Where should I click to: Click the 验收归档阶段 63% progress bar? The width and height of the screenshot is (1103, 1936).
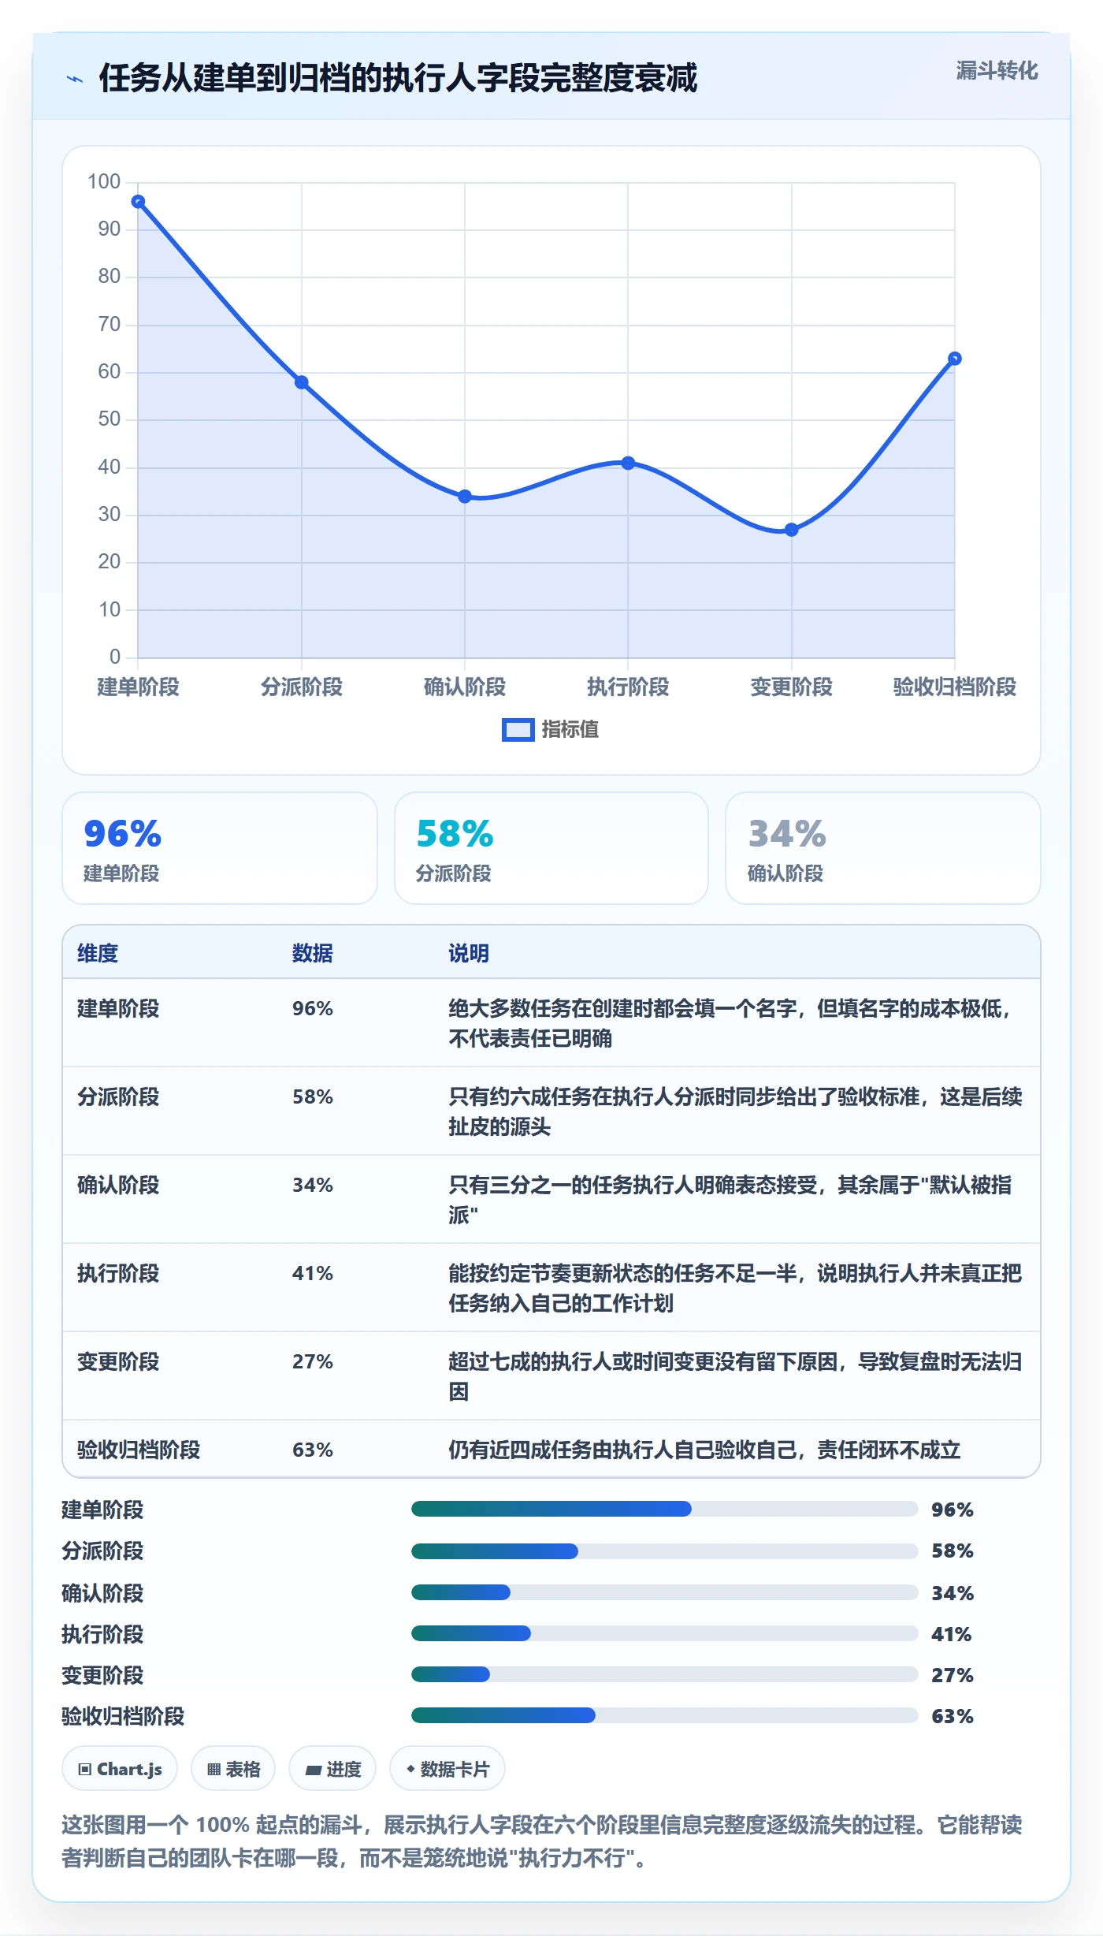(x=664, y=1715)
